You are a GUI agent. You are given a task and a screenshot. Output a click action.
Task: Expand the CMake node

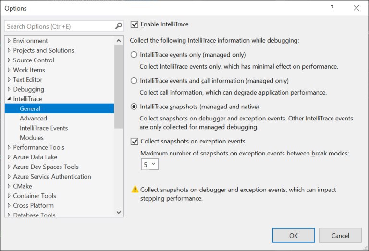(9, 186)
